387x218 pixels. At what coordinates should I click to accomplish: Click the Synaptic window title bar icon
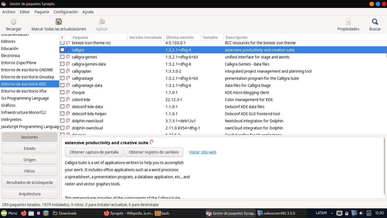coord(3,4)
